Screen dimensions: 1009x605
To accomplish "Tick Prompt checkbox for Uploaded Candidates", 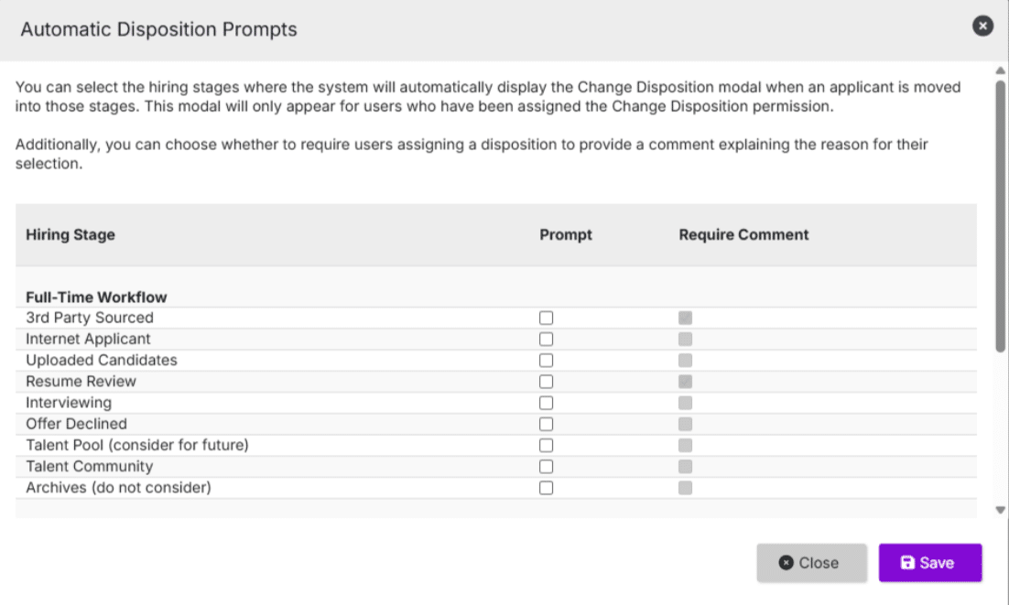I will [x=547, y=360].
